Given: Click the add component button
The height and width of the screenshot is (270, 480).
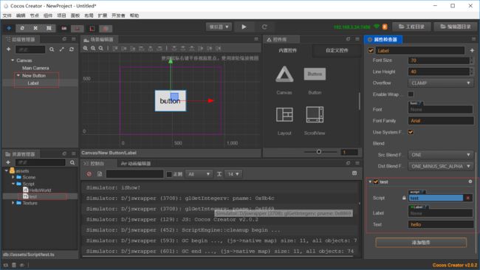Looking at the screenshot, I should (x=421, y=243).
